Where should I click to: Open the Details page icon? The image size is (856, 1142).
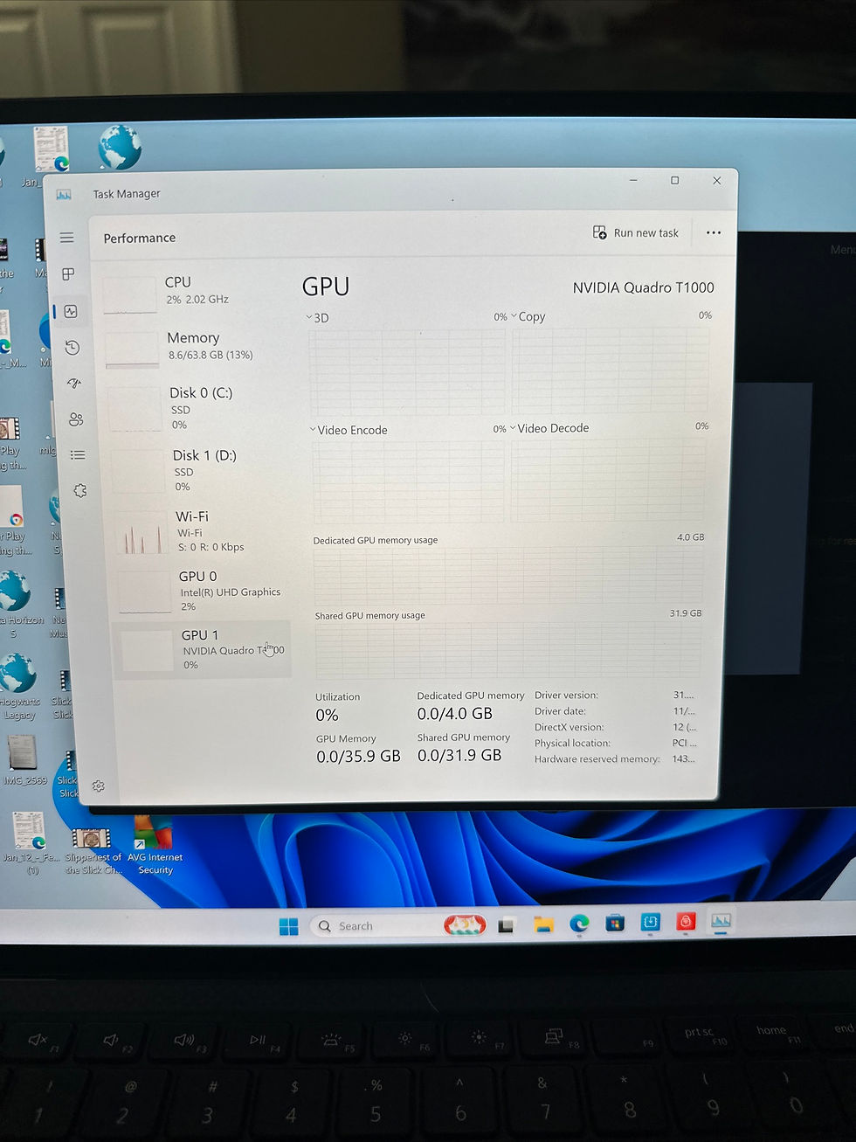(x=78, y=455)
